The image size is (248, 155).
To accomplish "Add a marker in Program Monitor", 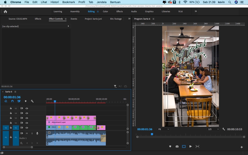I will [x=170, y=146].
